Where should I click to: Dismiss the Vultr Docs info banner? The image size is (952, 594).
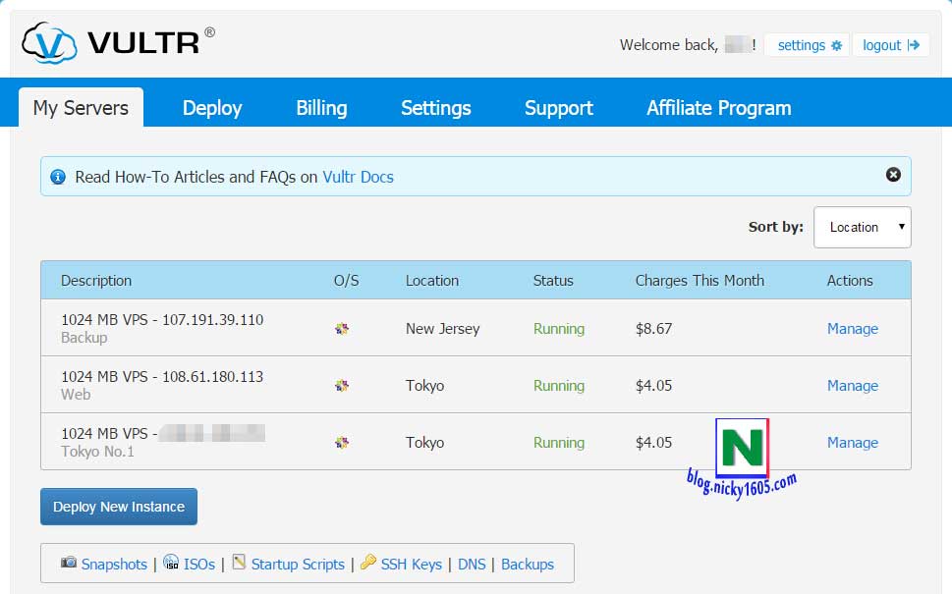(x=893, y=175)
